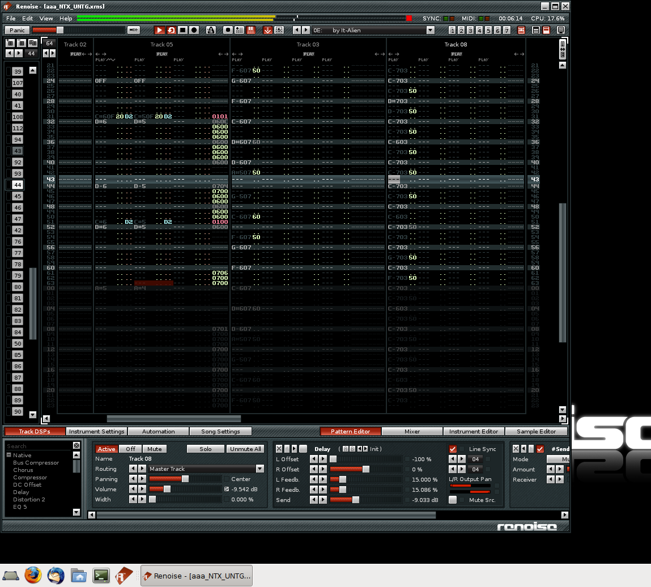Start song playback with the Play button
The width and height of the screenshot is (651, 587).
[x=159, y=30]
